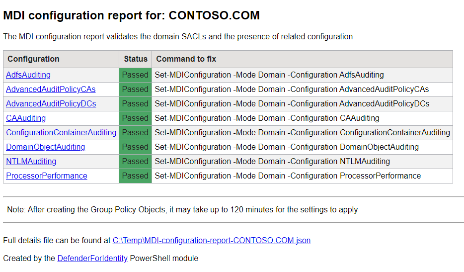This screenshot has width=464, height=272.
Task: Open the AdfsAuditing configuration link
Action: (28, 75)
